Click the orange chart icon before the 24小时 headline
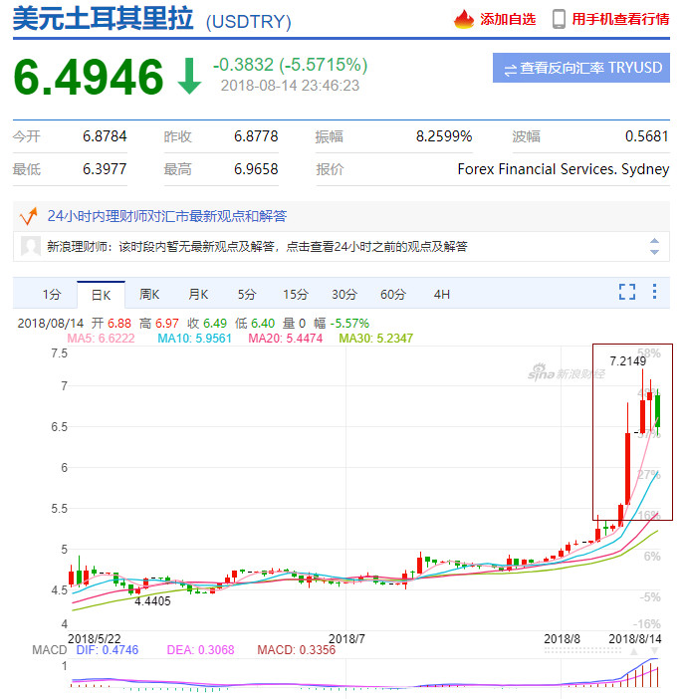Screen dimensions: 685x699 pos(29,215)
